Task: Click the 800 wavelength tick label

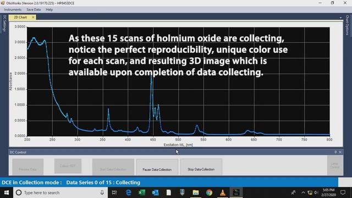Action: pos(329,140)
